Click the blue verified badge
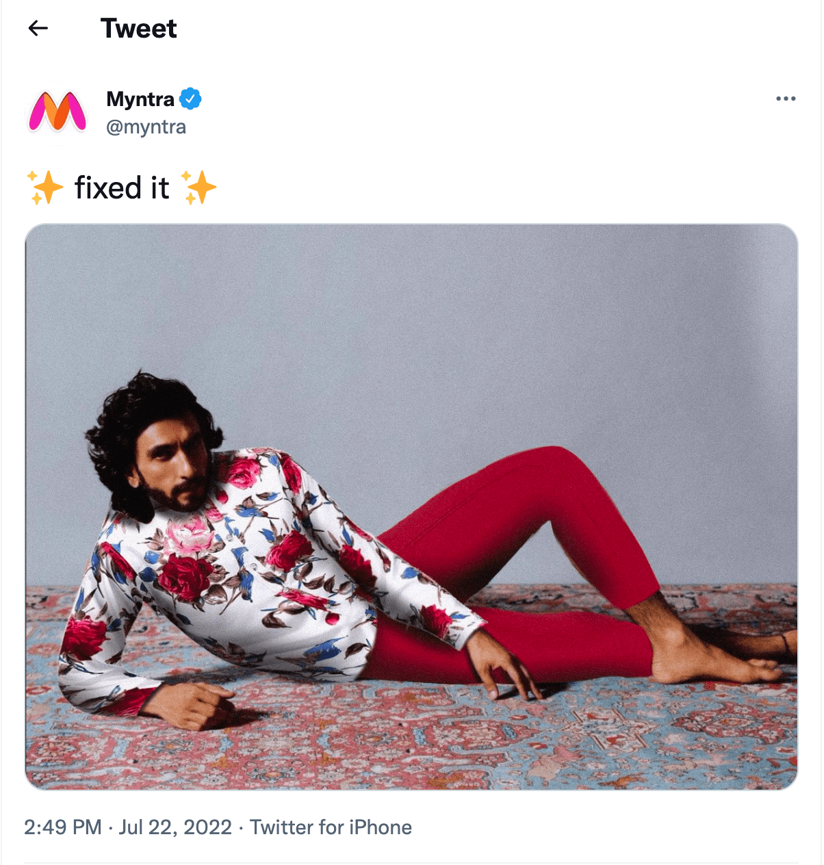Image resolution: width=824 pixels, height=865 pixels. [x=190, y=99]
